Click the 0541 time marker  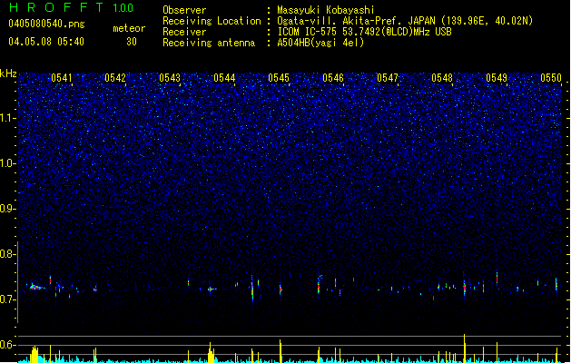click(x=62, y=78)
